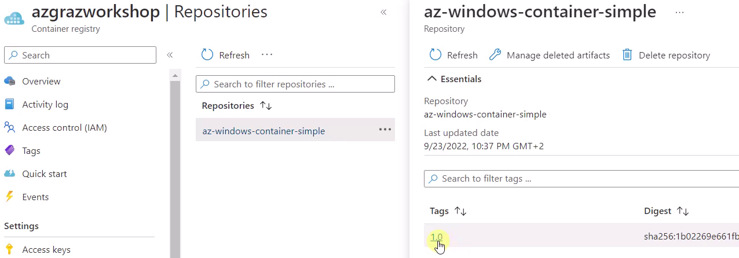Open Quick start page
This screenshot has height=258, width=739.
44,174
